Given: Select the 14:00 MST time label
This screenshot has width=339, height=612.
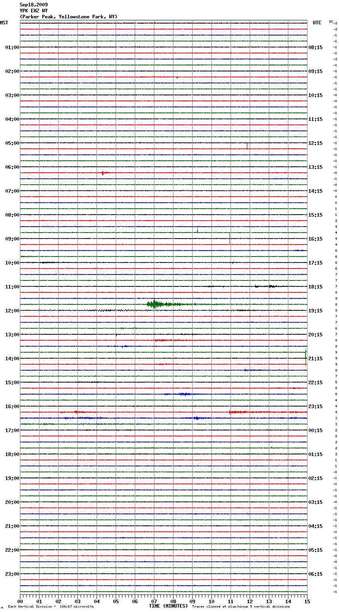Looking at the screenshot, I should tap(12, 359).
